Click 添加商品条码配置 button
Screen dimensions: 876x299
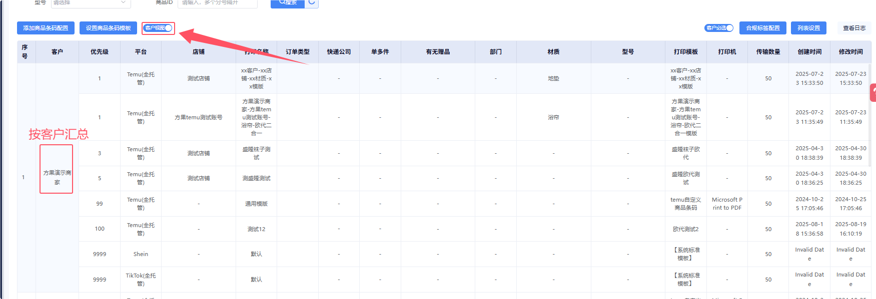coord(46,28)
